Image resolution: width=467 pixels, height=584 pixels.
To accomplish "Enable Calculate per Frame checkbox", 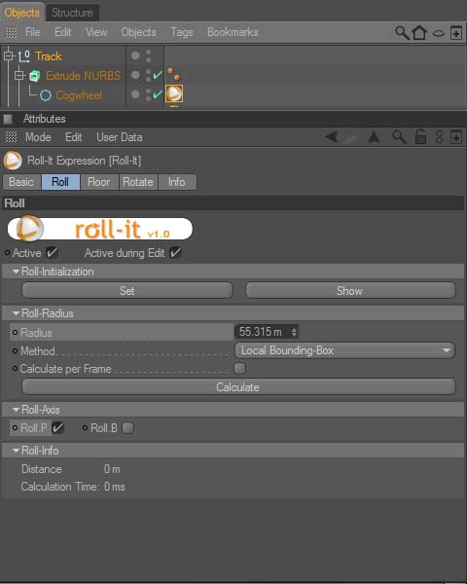I will [x=240, y=369].
